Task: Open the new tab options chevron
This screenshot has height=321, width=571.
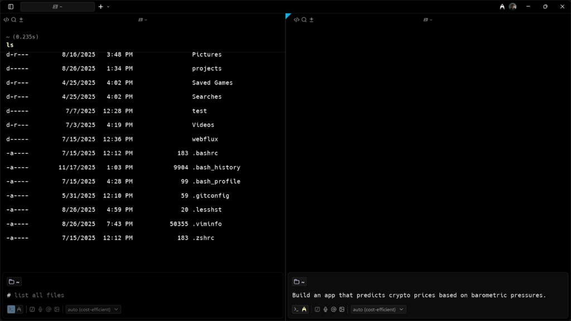Action: click(x=108, y=7)
